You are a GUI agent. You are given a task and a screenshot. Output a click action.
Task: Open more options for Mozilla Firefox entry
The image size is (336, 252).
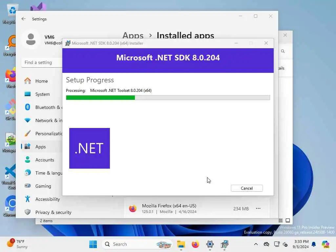pyautogui.click(x=258, y=208)
